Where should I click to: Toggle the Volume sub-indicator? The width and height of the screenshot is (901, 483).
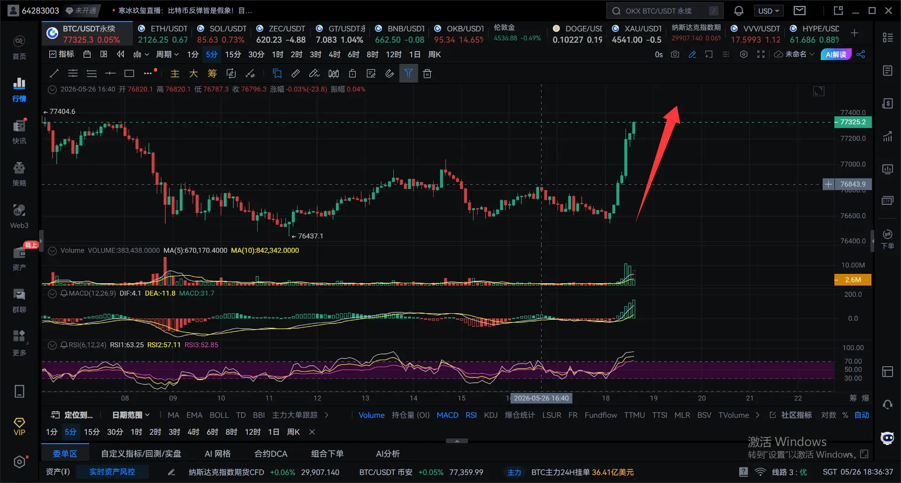371,415
